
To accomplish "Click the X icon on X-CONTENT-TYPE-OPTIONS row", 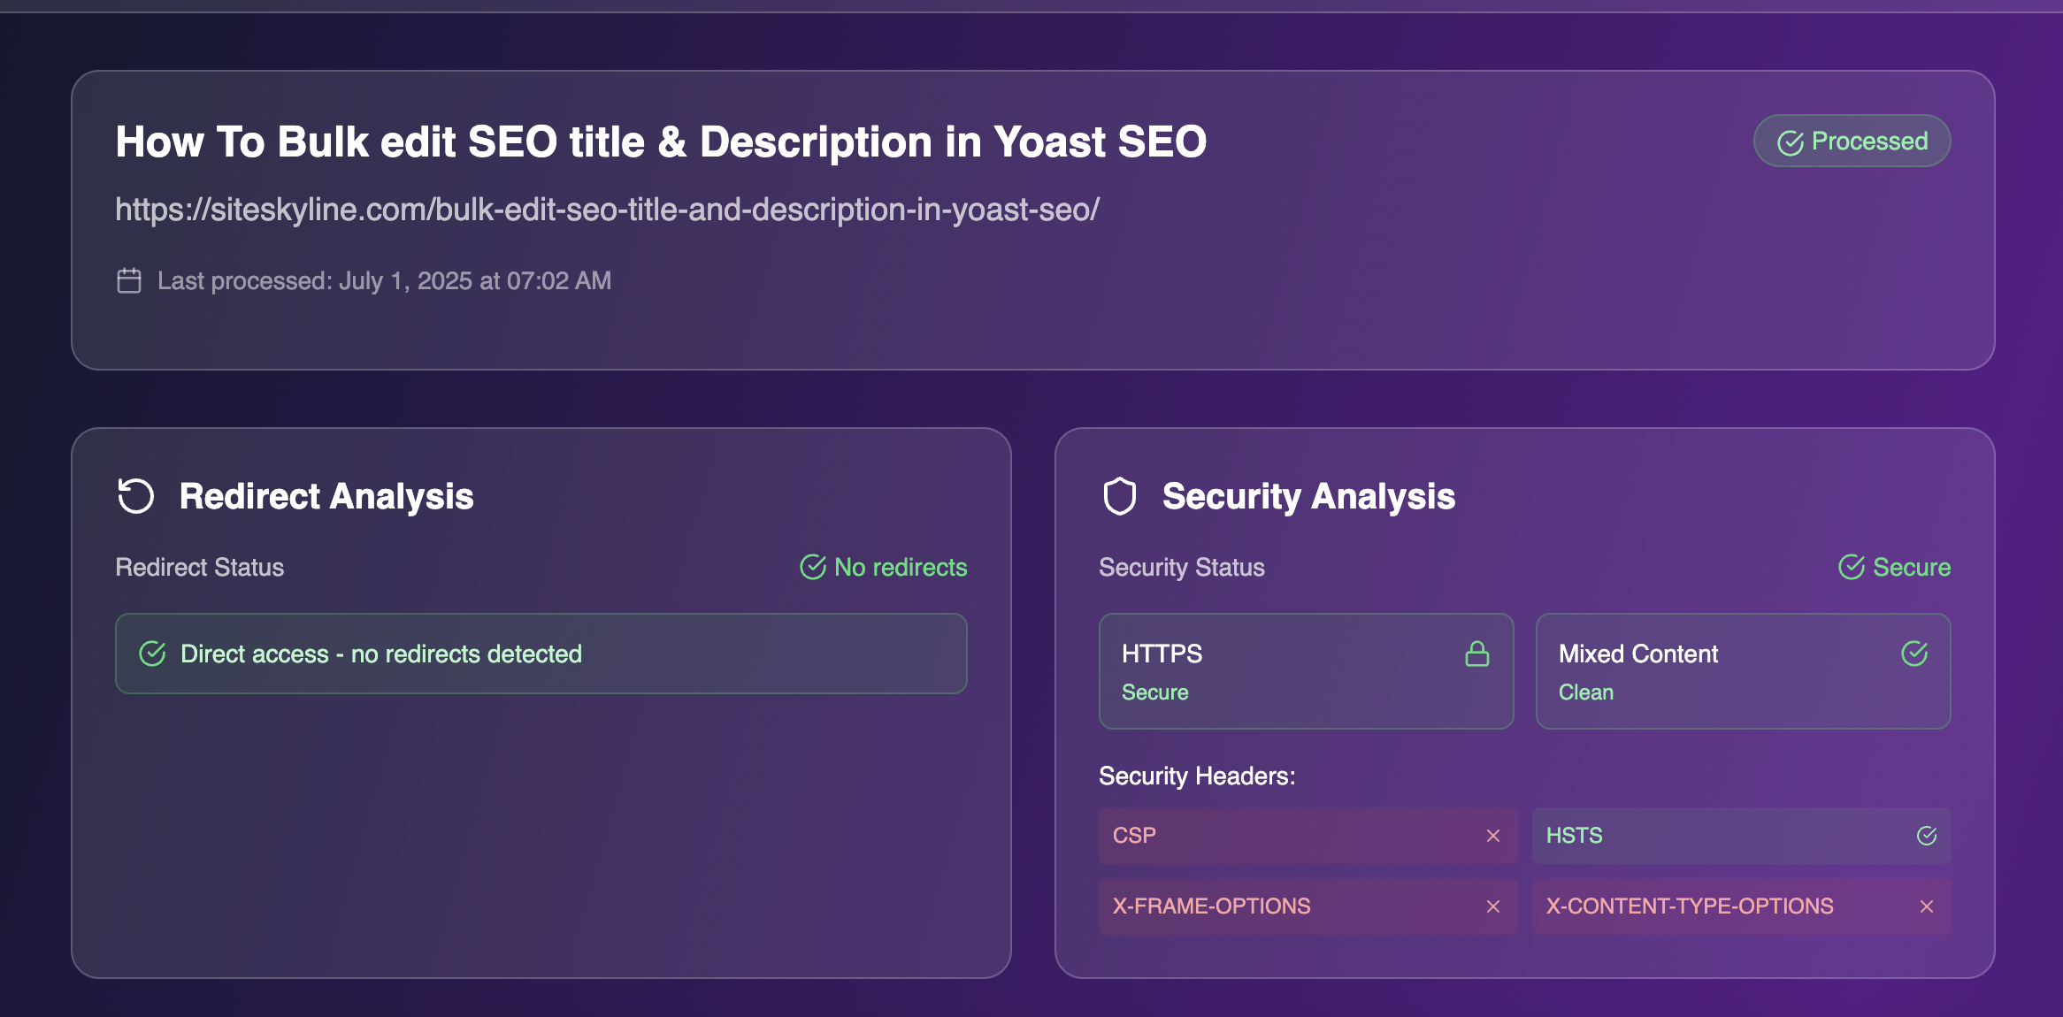I will point(1927,906).
